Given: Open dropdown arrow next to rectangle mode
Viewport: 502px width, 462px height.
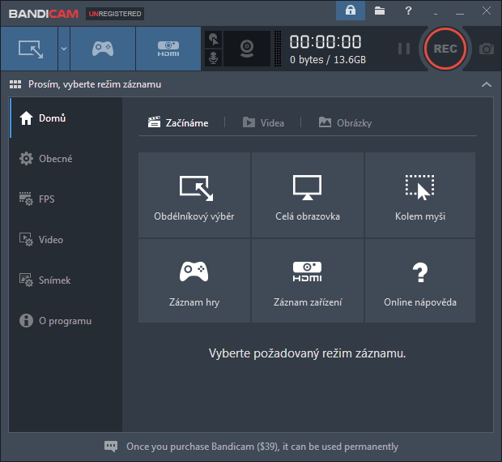Looking at the screenshot, I should coord(64,49).
